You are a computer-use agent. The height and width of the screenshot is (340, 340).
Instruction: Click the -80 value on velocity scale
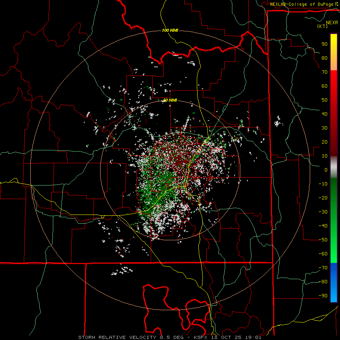(323, 282)
